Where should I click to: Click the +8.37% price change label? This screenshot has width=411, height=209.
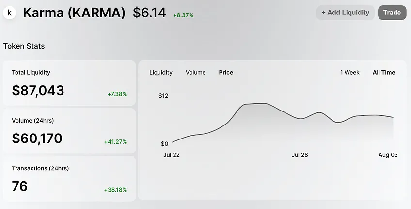(183, 15)
